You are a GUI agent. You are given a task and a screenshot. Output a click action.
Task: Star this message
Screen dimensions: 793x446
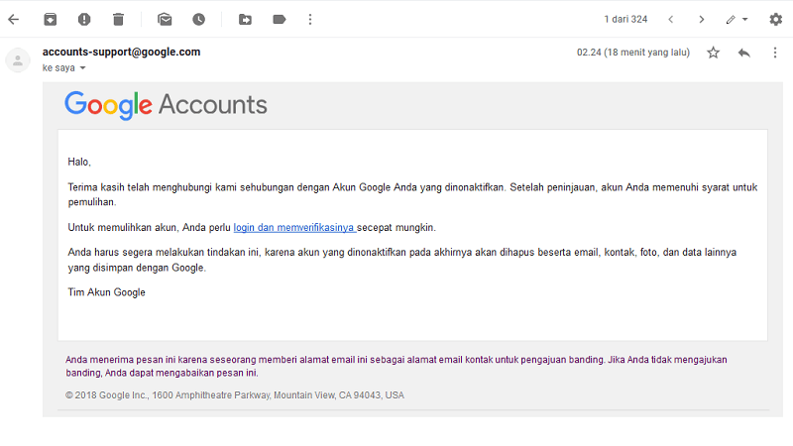coord(713,53)
